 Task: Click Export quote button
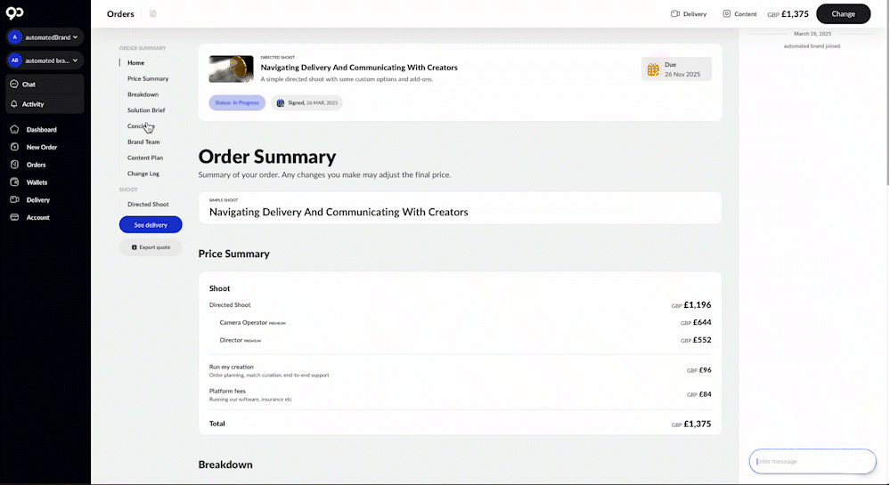coord(151,247)
